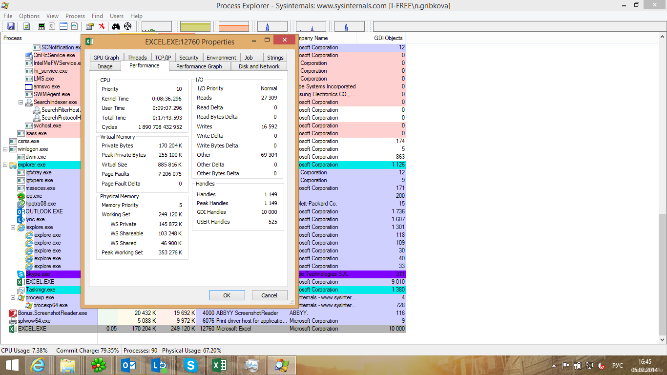
Task: Click the Save toolbar icon
Action: 11,26
